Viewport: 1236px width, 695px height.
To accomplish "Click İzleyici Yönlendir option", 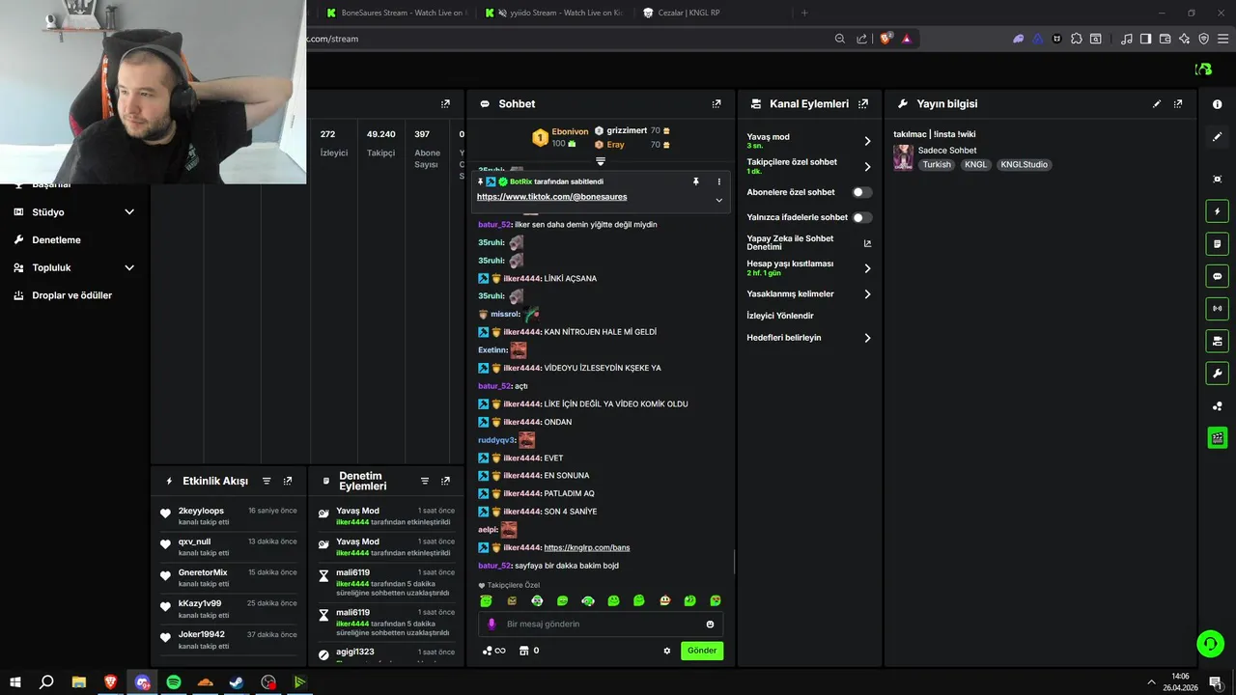I will pos(780,316).
